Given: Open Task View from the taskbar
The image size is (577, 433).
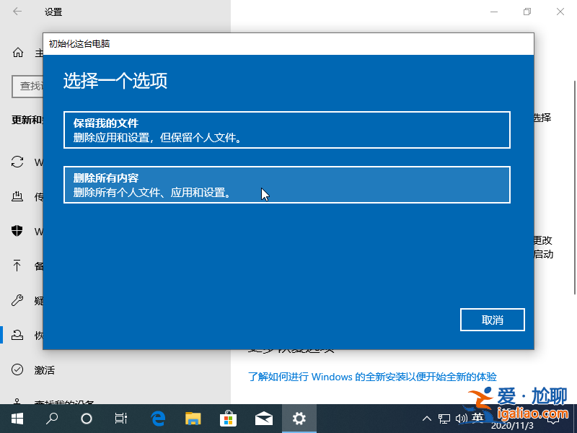Looking at the screenshot, I should point(120,418).
